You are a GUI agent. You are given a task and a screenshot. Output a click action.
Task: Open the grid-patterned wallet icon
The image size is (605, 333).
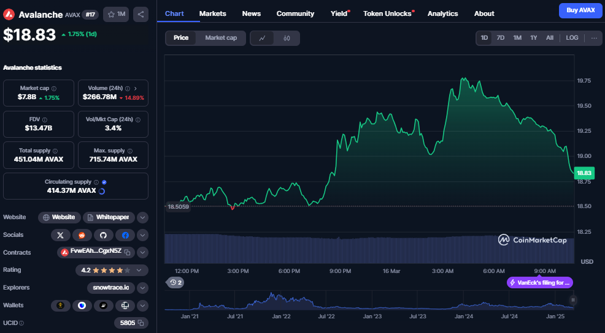point(125,305)
